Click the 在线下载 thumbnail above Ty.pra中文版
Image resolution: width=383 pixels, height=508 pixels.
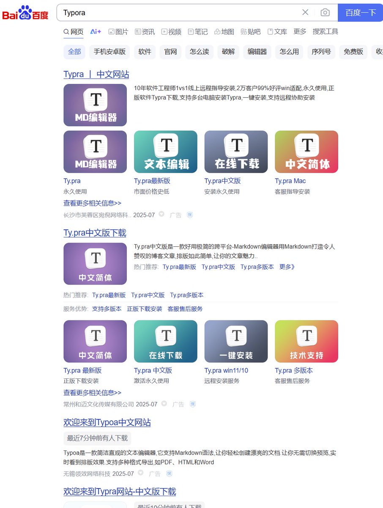236,152
